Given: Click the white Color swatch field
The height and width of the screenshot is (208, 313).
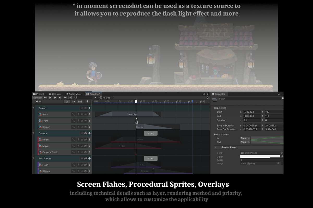Looking at the screenshot, I should (260, 157).
